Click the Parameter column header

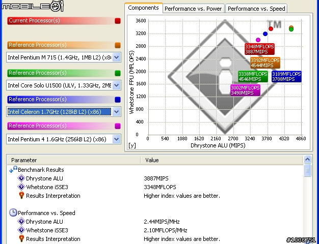coord(74,160)
